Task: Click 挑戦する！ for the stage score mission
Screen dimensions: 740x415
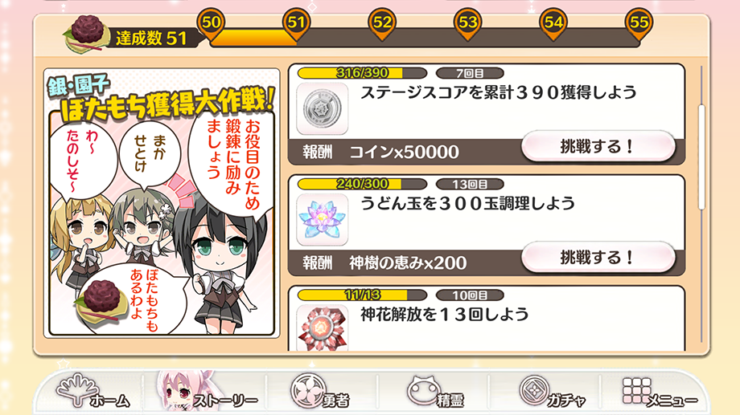Action: (598, 147)
